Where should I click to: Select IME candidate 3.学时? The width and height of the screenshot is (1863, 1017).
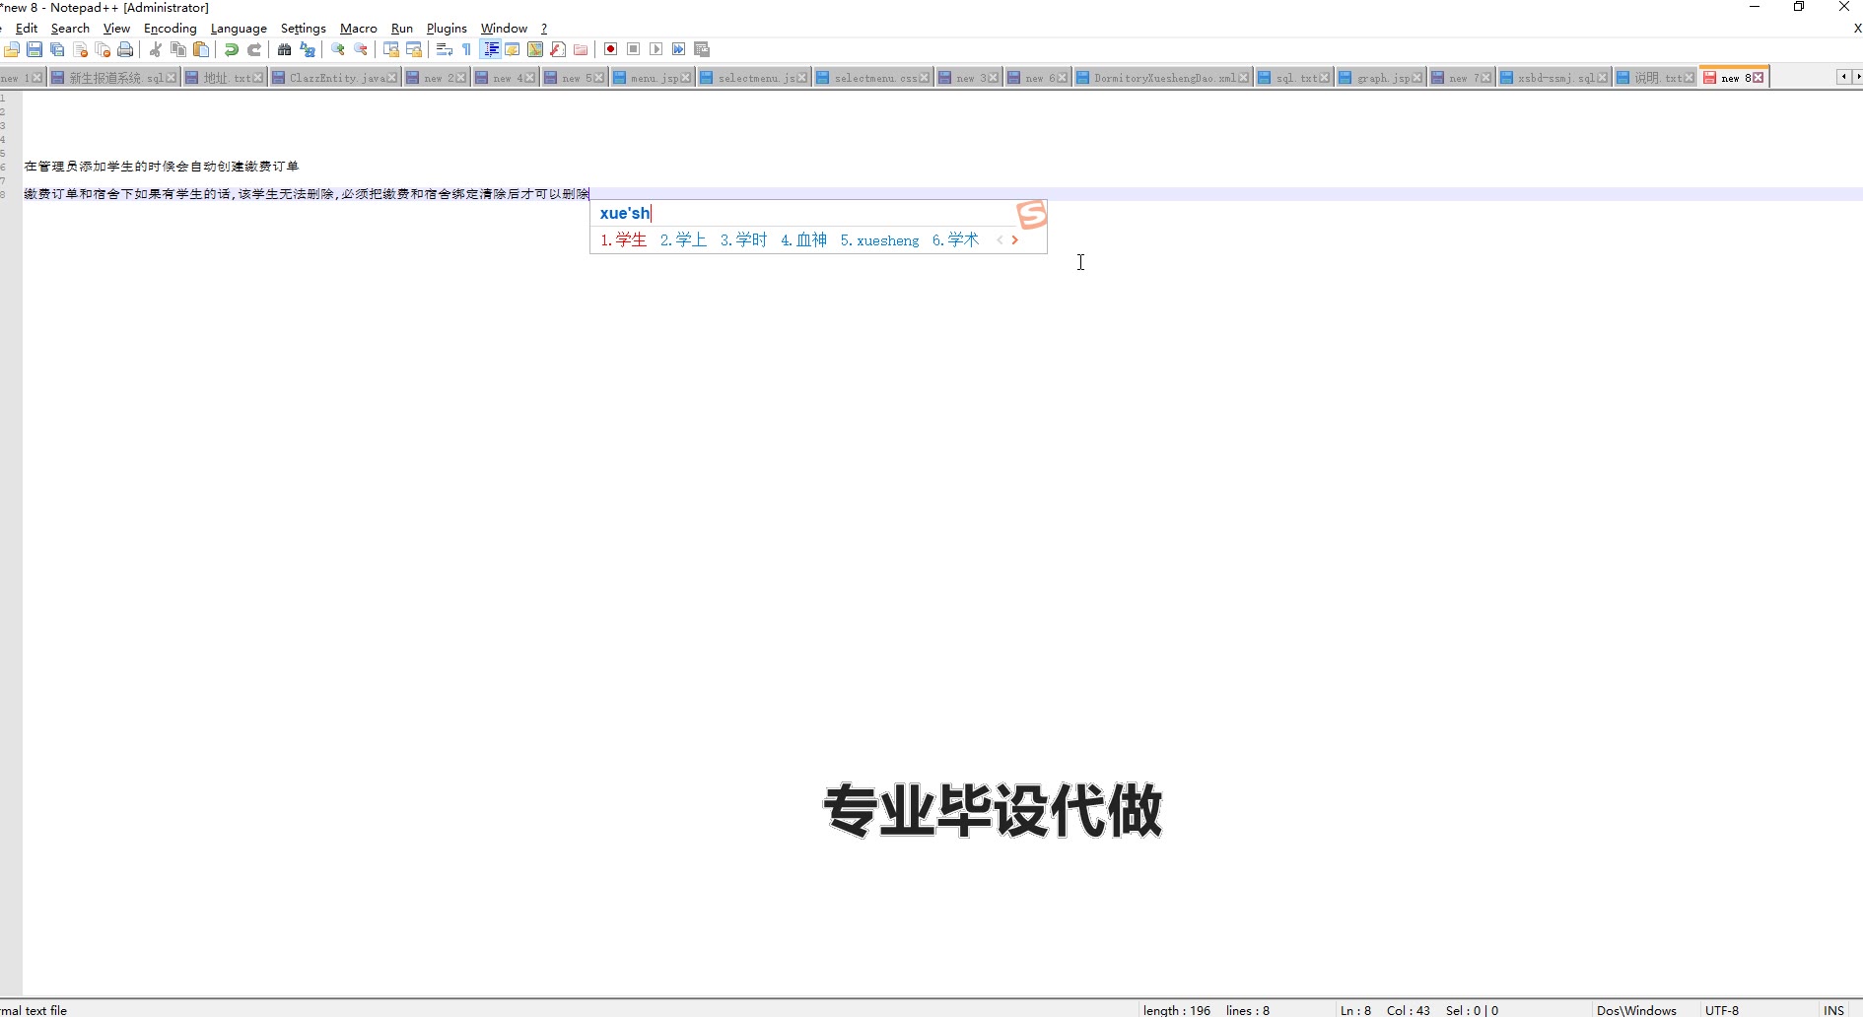click(743, 239)
